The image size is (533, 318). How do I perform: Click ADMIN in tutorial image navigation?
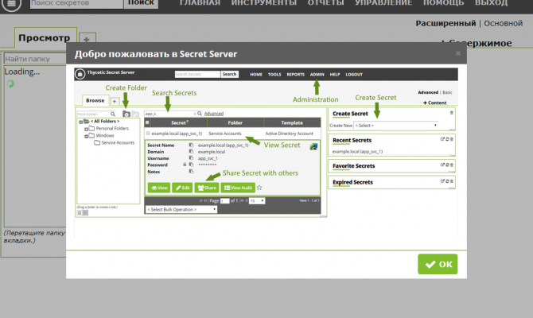(x=317, y=75)
